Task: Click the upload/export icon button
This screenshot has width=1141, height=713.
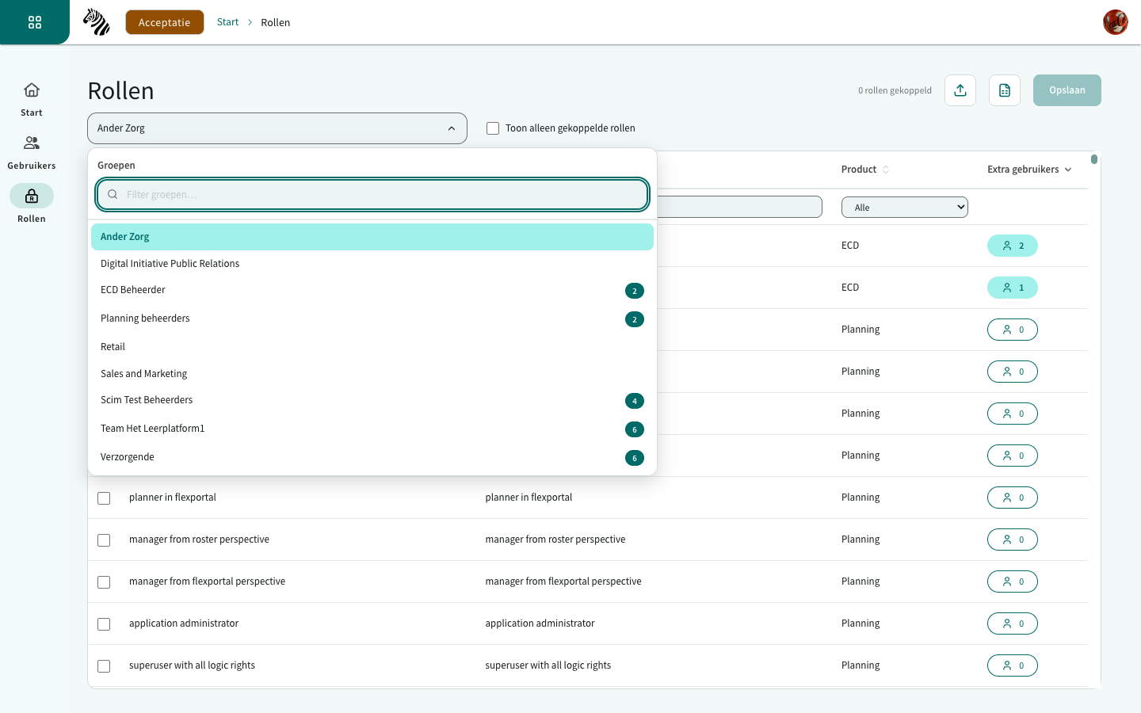Action: [x=960, y=90]
